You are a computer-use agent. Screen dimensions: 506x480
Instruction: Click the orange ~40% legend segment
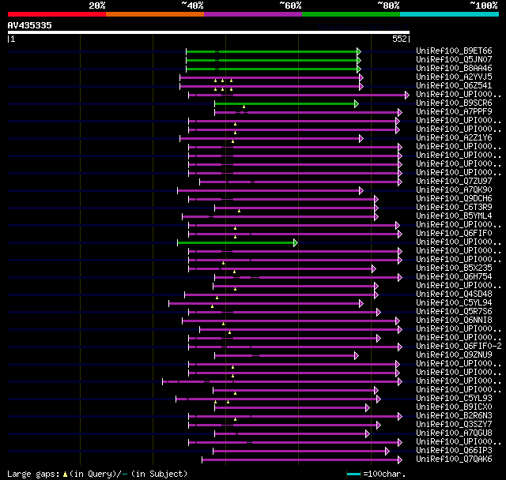click(x=155, y=14)
